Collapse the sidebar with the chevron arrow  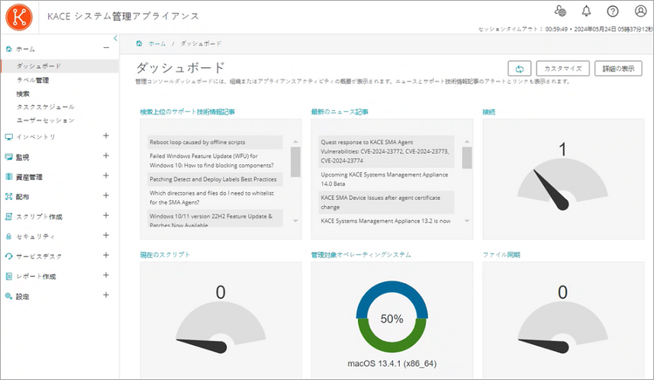(115, 38)
